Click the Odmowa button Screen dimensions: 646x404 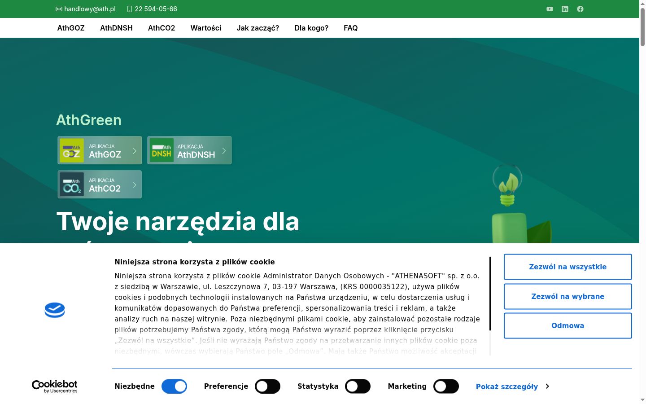[x=568, y=325]
